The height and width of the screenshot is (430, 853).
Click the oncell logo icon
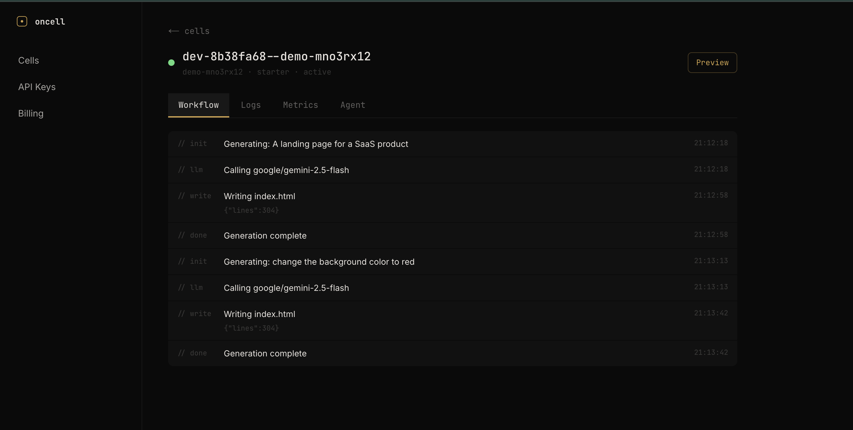22,22
